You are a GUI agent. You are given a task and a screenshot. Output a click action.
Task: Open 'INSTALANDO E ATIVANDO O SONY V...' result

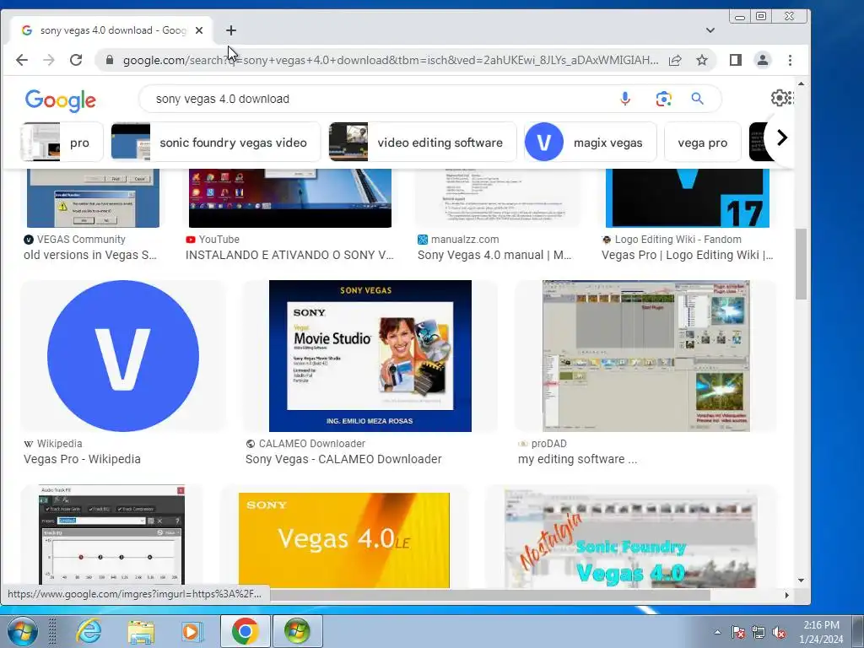[x=289, y=255]
